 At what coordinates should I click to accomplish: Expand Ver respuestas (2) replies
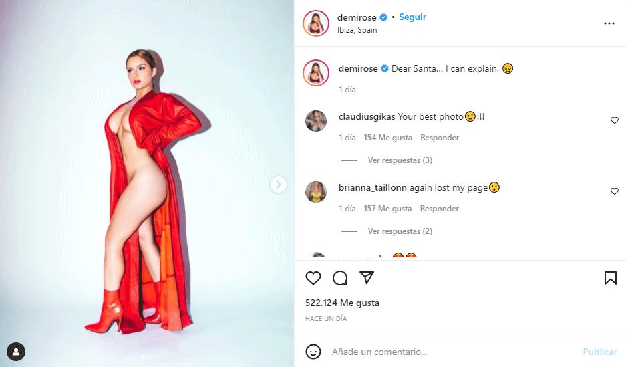point(400,231)
